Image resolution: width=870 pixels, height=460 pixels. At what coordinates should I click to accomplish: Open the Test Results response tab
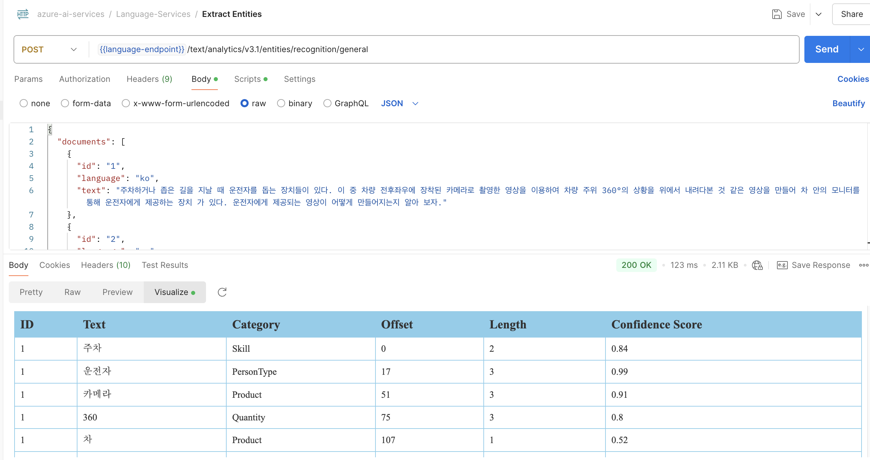165,265
